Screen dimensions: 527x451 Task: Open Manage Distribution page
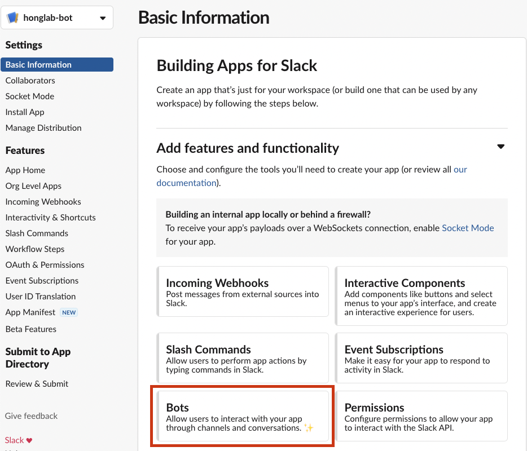(x=43, y=128)
